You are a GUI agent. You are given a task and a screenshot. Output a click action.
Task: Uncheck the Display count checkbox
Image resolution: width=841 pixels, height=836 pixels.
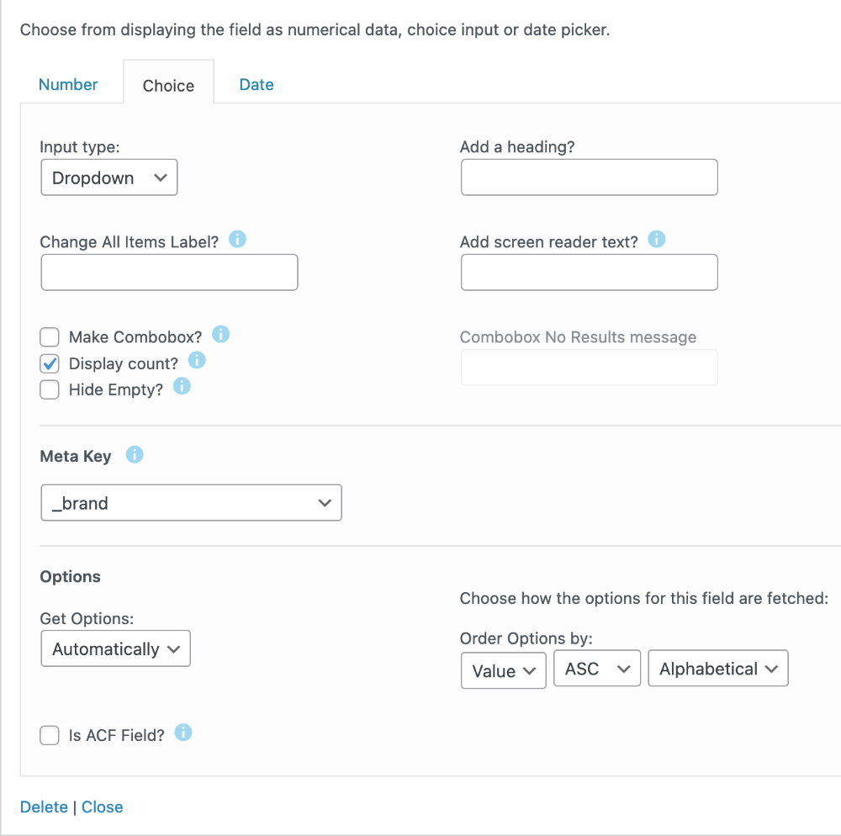pos(50,363)
